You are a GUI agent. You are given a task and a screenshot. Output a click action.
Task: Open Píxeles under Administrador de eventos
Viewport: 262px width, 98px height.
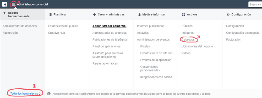click(145, 47)
